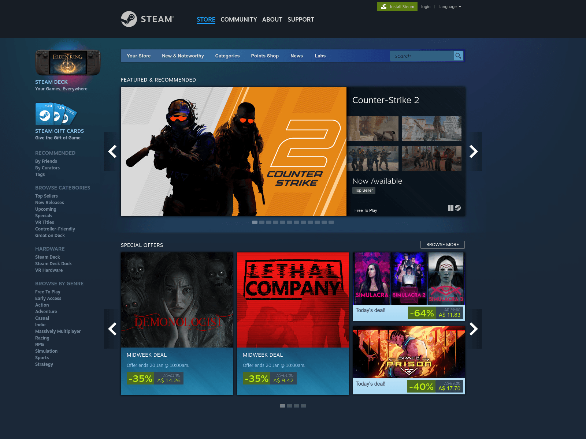Browse the Action genre
The height and width of the screenshot is (439, 586).
point(42,305)
